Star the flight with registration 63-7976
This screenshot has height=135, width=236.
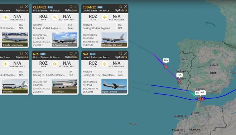pyautogui.click(x=71, y=53)
